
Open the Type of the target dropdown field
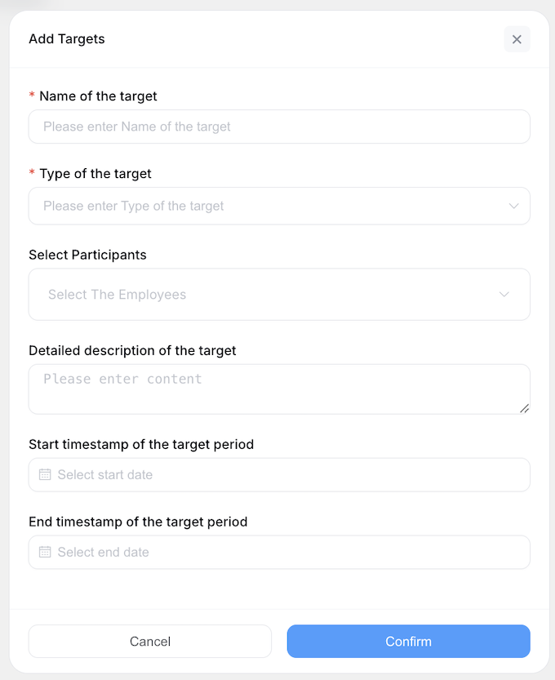click(261, 206)
